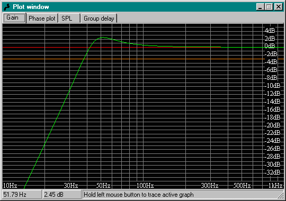Click the 2.45 dB gain readout

[61, 195]
